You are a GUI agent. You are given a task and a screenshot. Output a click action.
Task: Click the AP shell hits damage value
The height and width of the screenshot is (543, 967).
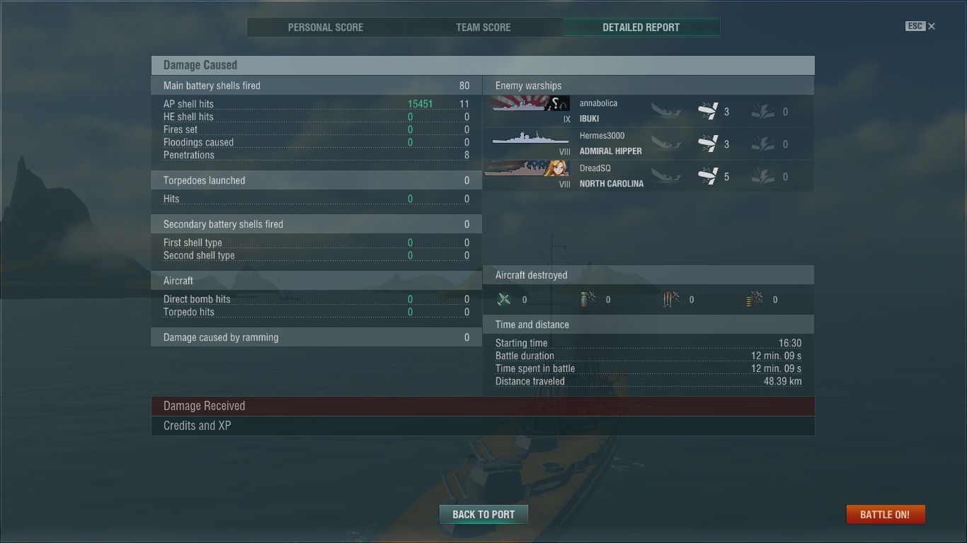pos(420,104)
